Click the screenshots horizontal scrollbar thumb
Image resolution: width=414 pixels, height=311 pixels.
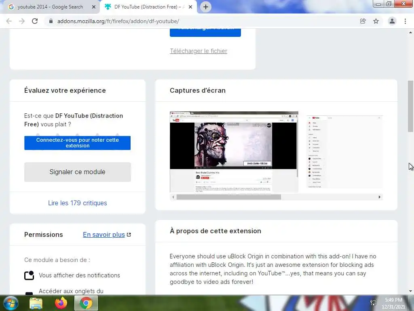(229, 197)
